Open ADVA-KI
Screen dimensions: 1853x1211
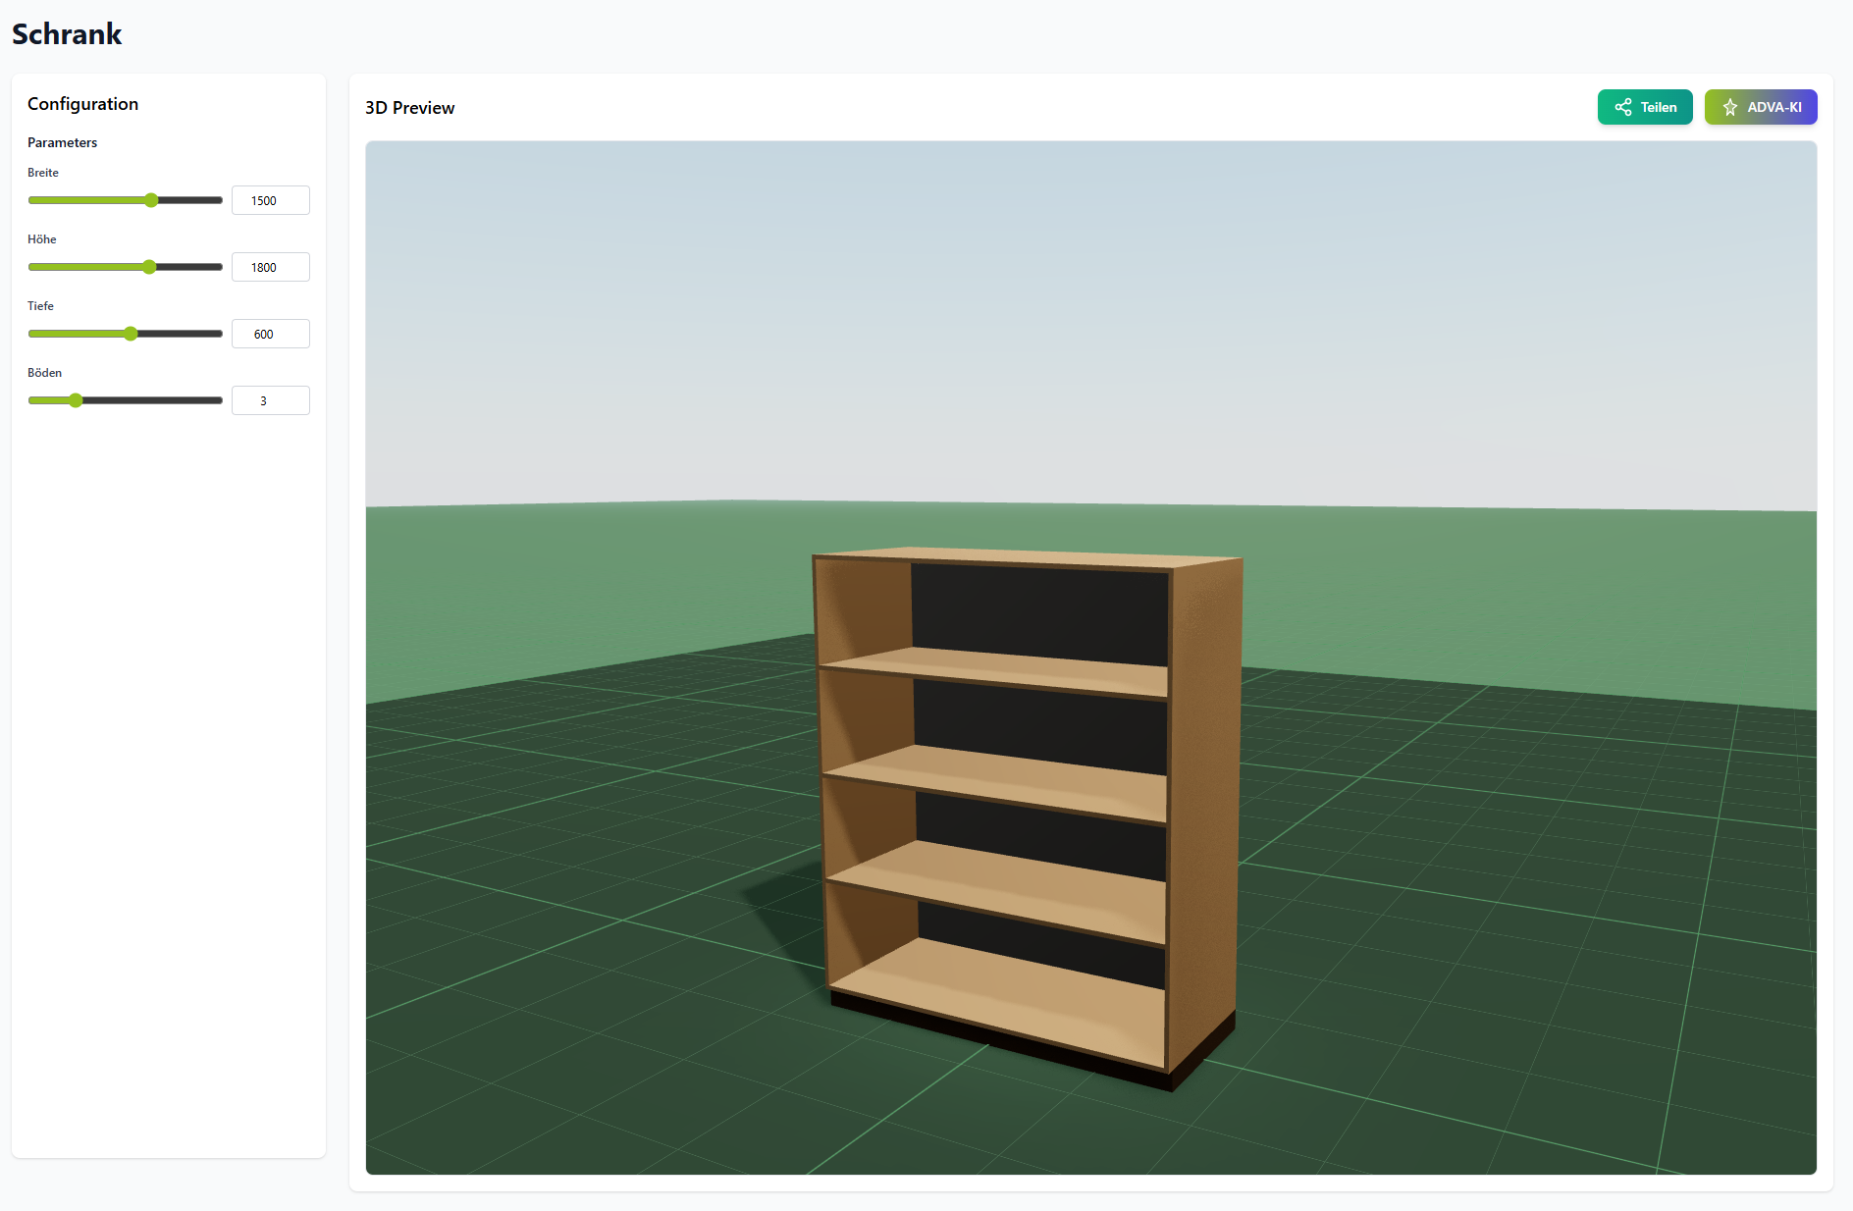1762,107
